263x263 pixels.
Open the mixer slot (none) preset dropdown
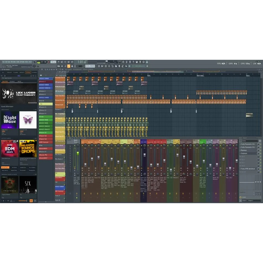[x=250, y=141]
